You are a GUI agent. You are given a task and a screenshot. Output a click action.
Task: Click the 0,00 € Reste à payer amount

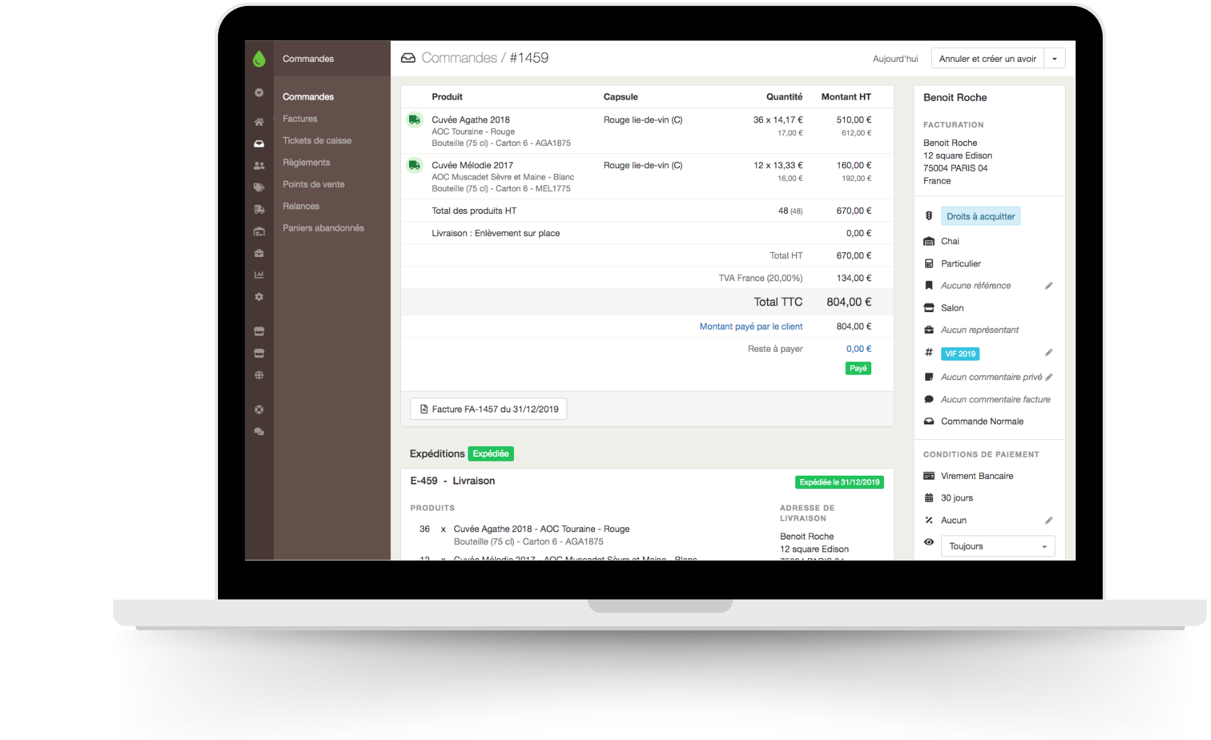coord(858,348)
